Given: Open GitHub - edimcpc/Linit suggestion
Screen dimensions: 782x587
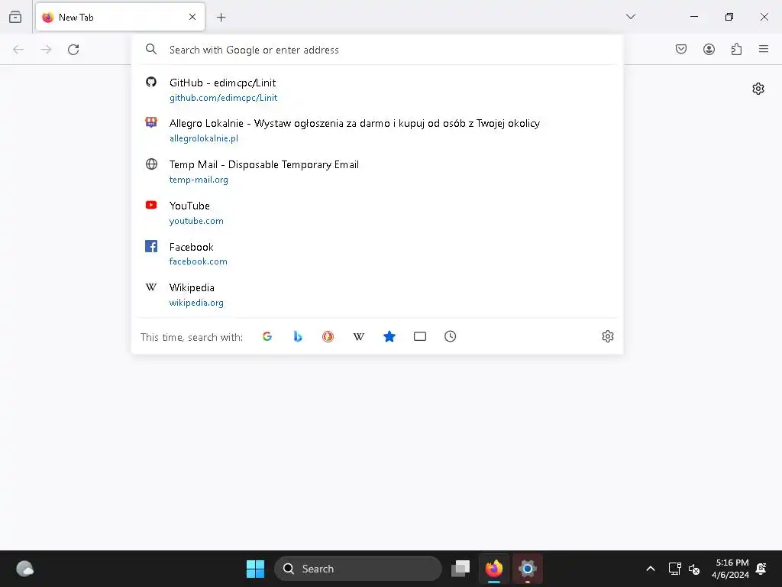Looking at the screenshot, I should click(x=222, y=83).
